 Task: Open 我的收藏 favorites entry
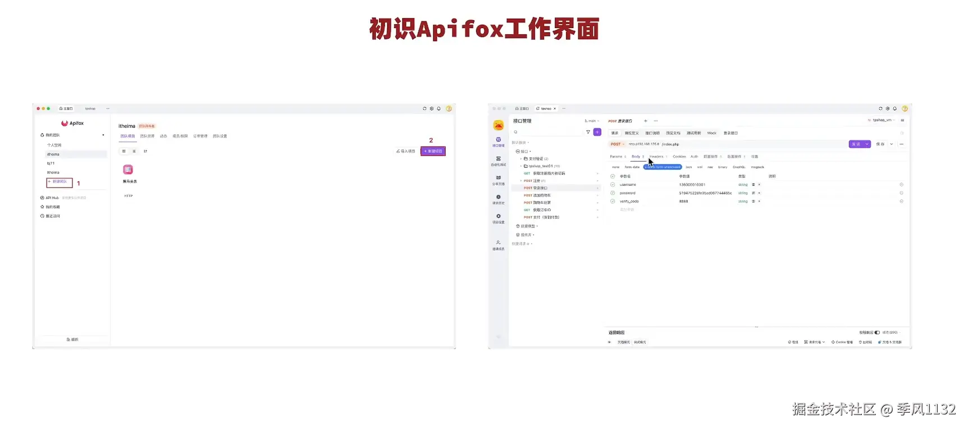pos(50,207)
